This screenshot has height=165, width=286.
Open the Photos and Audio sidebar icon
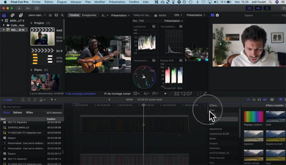(13, 15)
